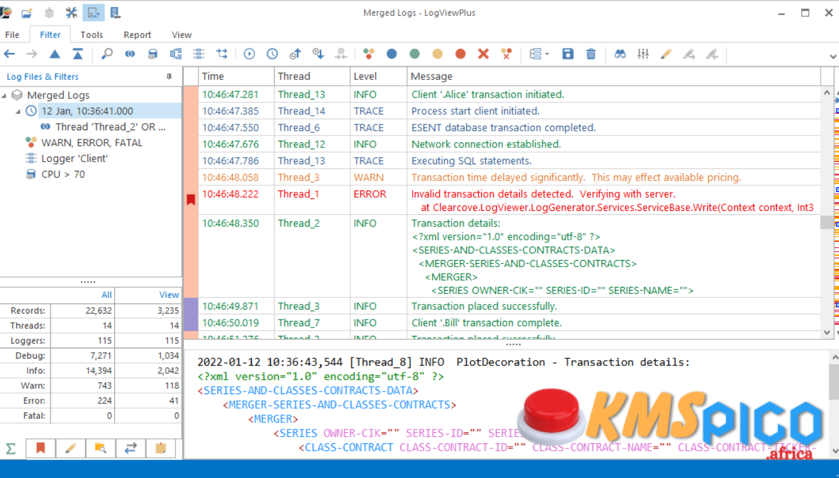Open the folder search panel tab
The image size is (839, 478).
coord(100,449)
